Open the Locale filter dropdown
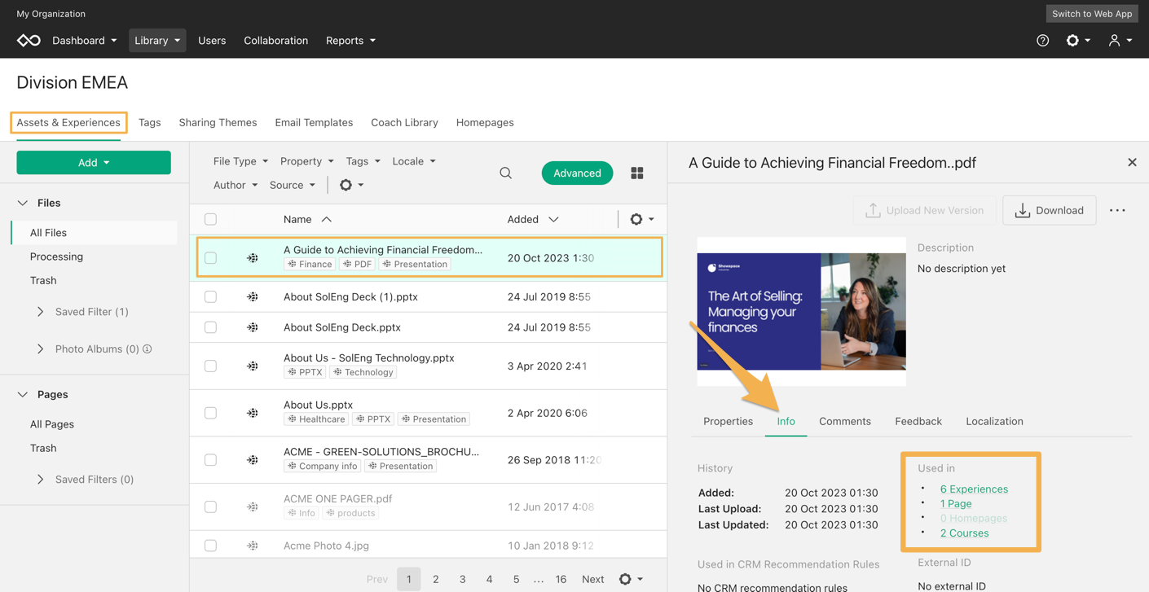 [414, 161]
